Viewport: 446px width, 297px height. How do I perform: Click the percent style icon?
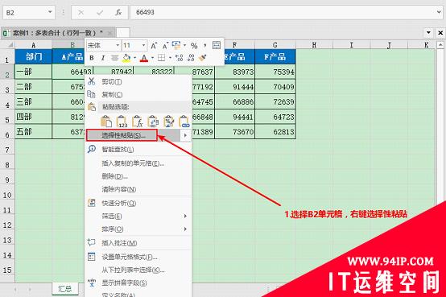pos(194,46)
